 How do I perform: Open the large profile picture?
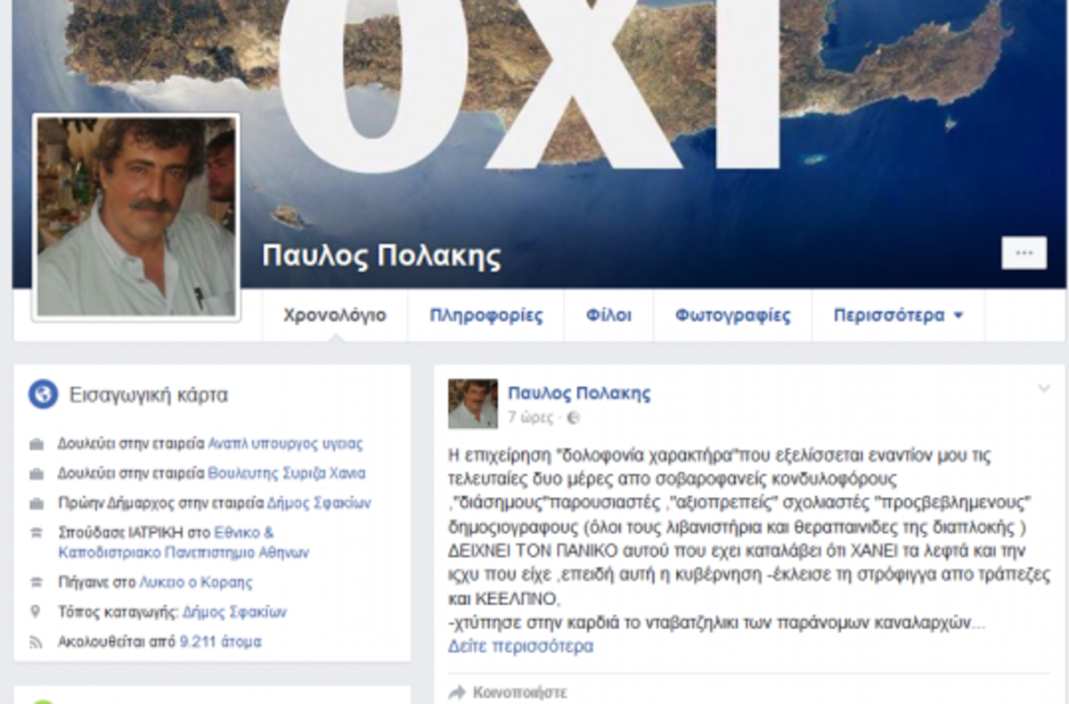[x=136, y=216]
